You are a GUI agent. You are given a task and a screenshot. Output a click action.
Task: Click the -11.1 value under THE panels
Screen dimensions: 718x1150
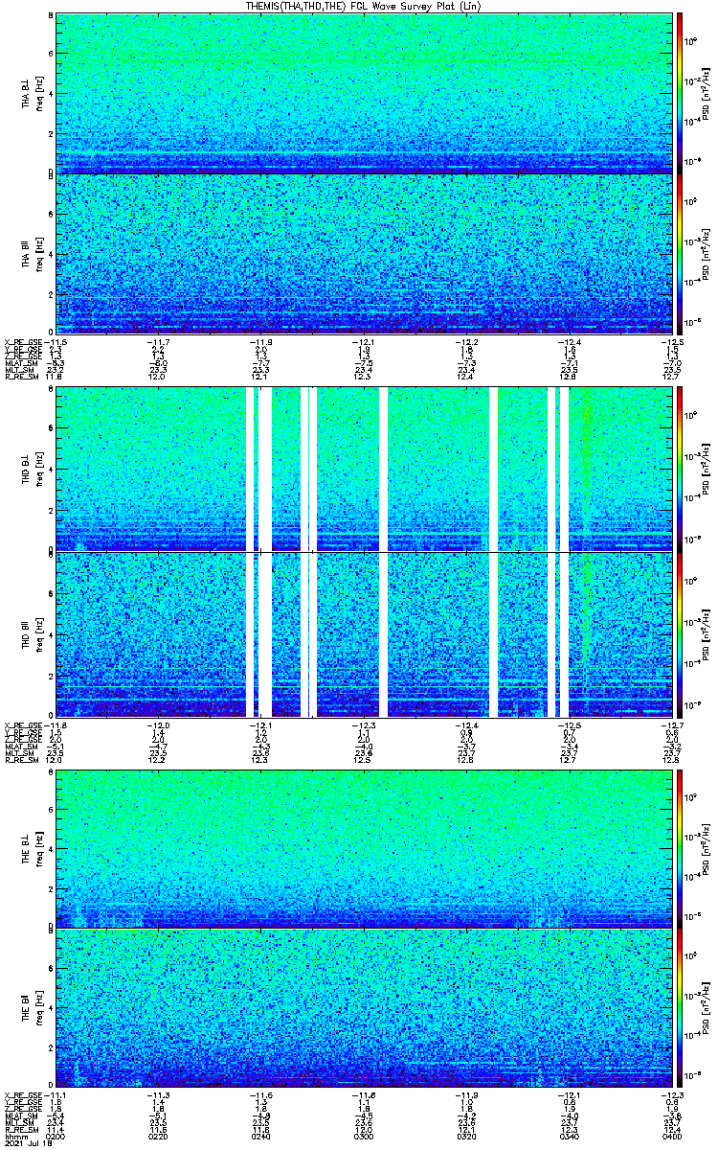[55, 1095]
